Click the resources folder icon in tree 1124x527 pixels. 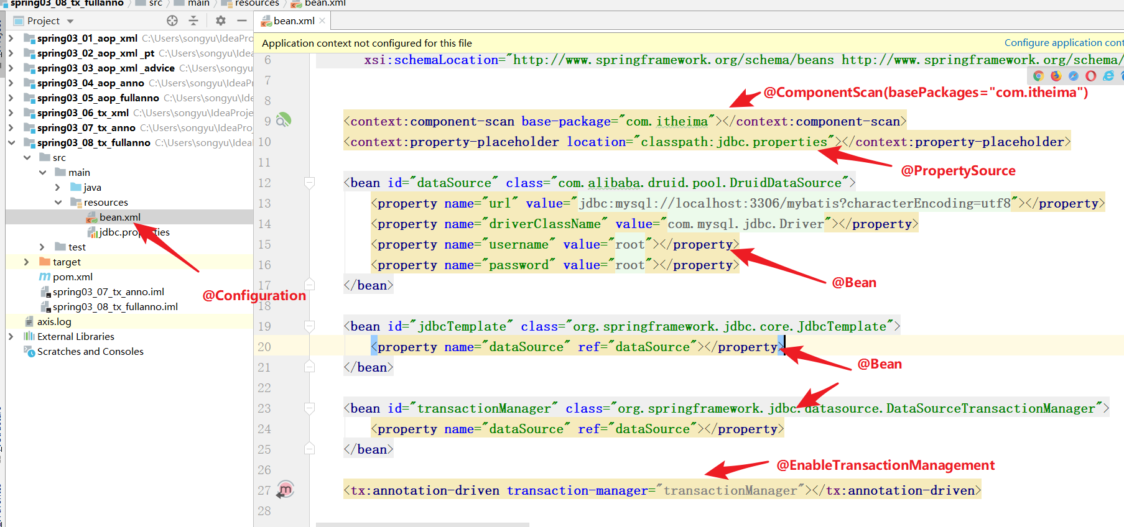click(x=76, y=202)
